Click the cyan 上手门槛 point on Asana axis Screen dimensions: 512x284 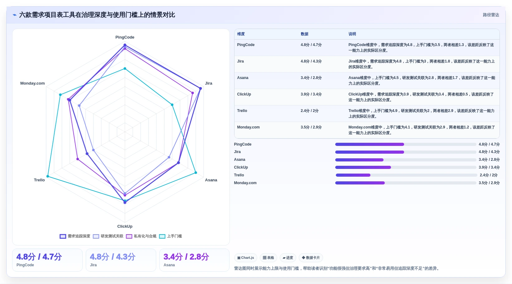pyautogui.click(x=196, y=173)
